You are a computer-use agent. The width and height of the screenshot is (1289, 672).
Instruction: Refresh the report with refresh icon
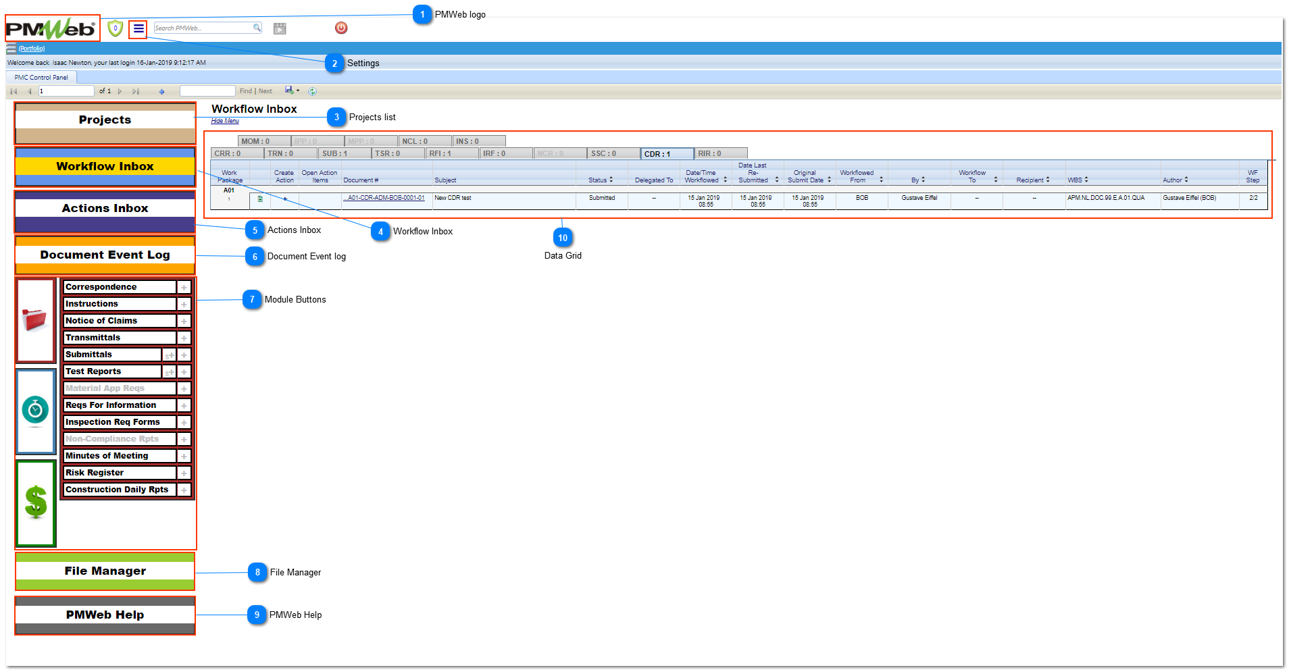pos(312,91)
